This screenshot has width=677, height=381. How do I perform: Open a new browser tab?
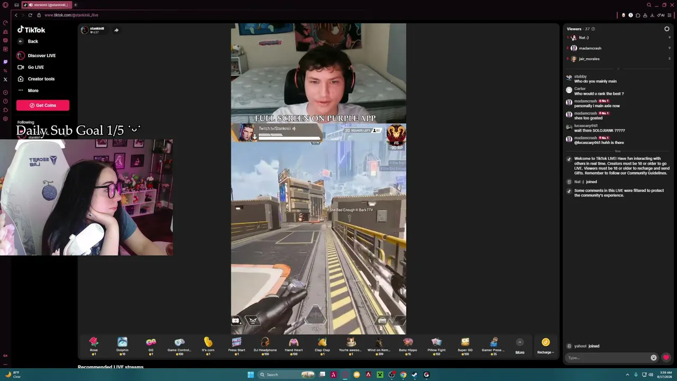click(x=75, y=5)
